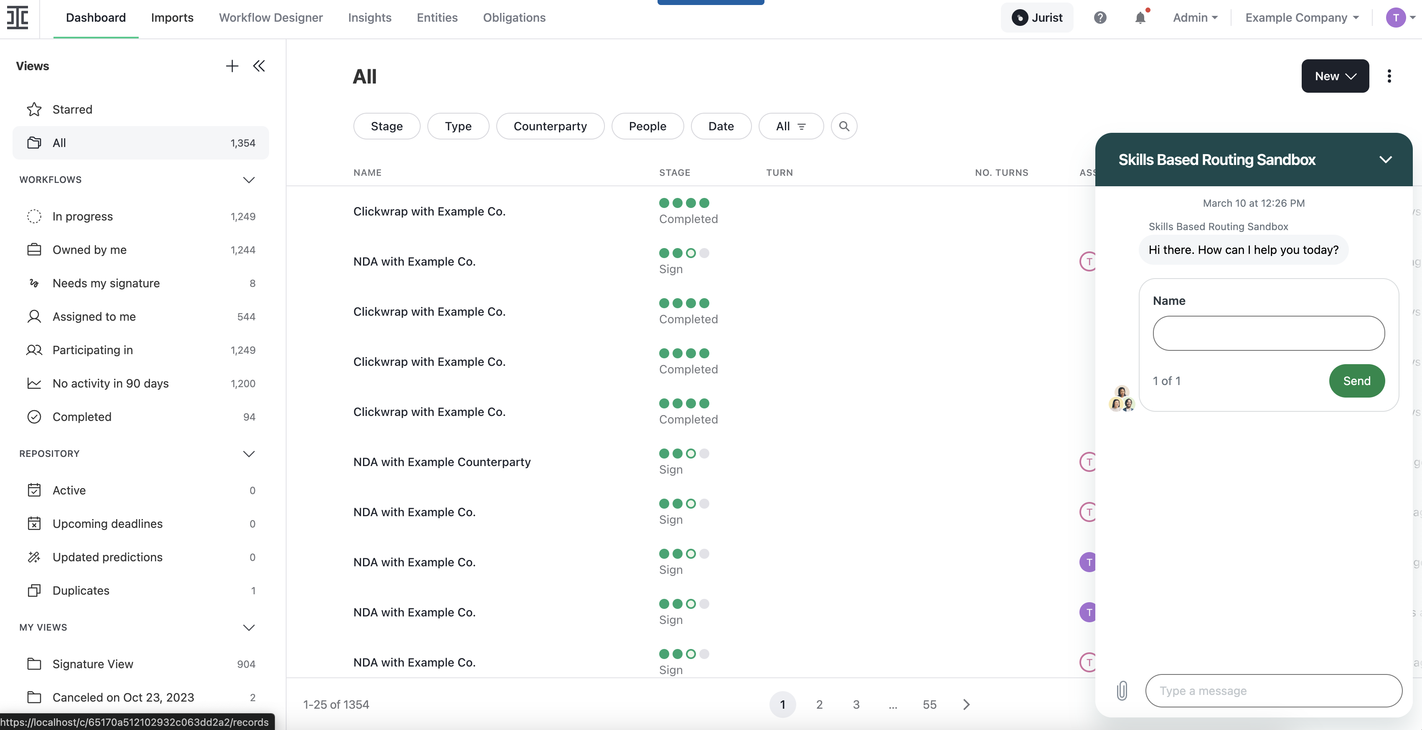Image resolution: width=1422 pixels, height=730 pixels.
Task: Open the user avatar T menu
Action: click(x=1400, y=18)
